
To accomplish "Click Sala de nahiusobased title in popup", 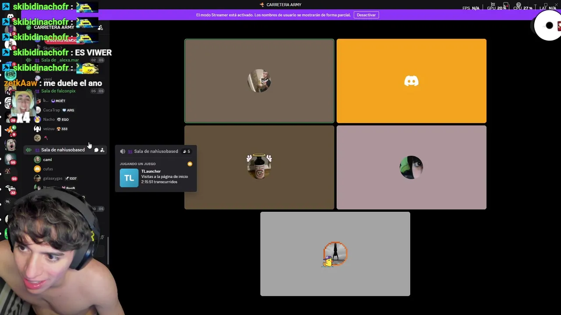I will [x=156, y=151].
